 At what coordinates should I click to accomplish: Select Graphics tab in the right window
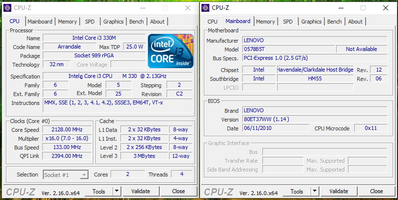(x=311, y=22)
